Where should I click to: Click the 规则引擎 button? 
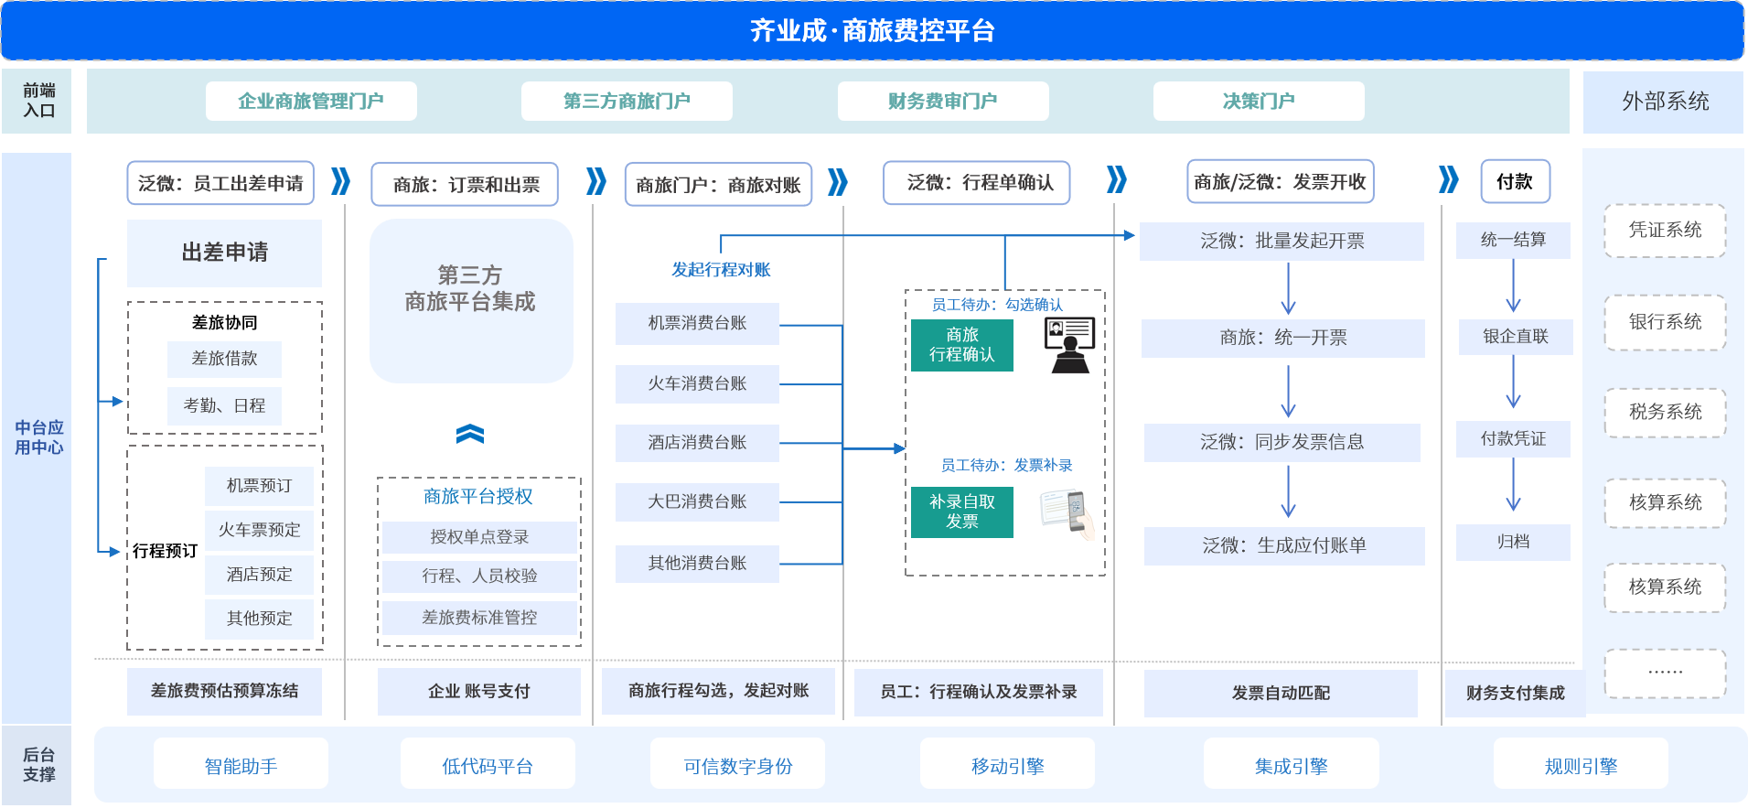1580,765
